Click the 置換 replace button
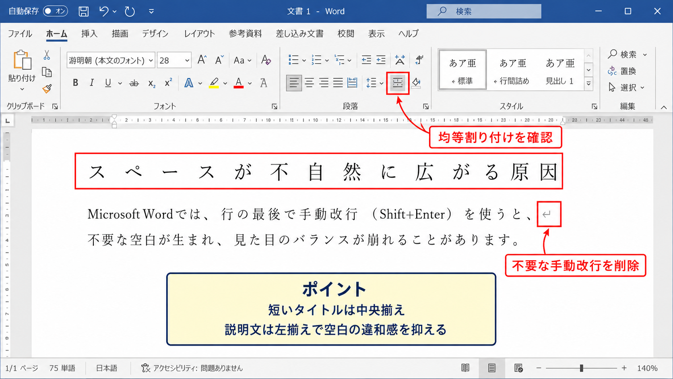The image size is (673, 379). (x=622, y=71)
